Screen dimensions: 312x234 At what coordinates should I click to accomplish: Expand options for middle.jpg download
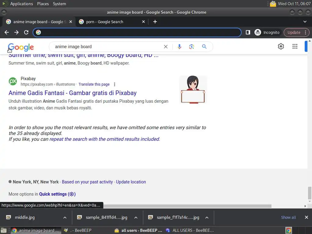click(65, 218)
